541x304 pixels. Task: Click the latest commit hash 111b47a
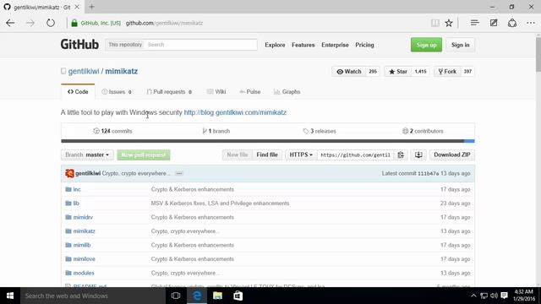(x=428, y=173)
